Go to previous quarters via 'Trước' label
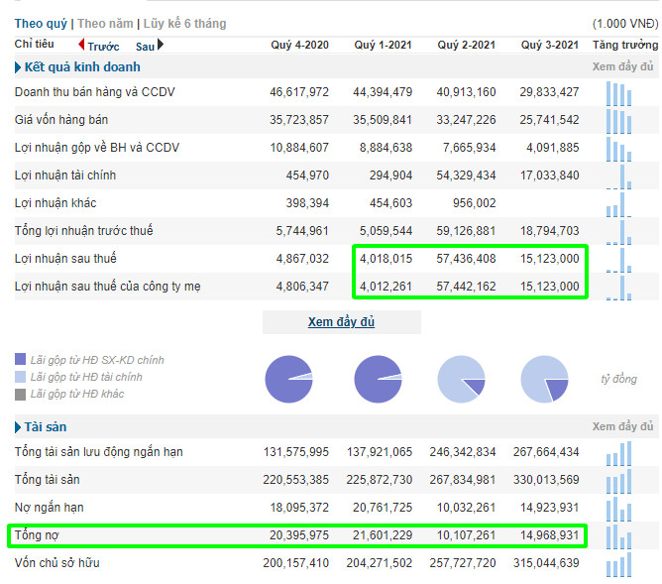662x584 pixels. point(103,47)
